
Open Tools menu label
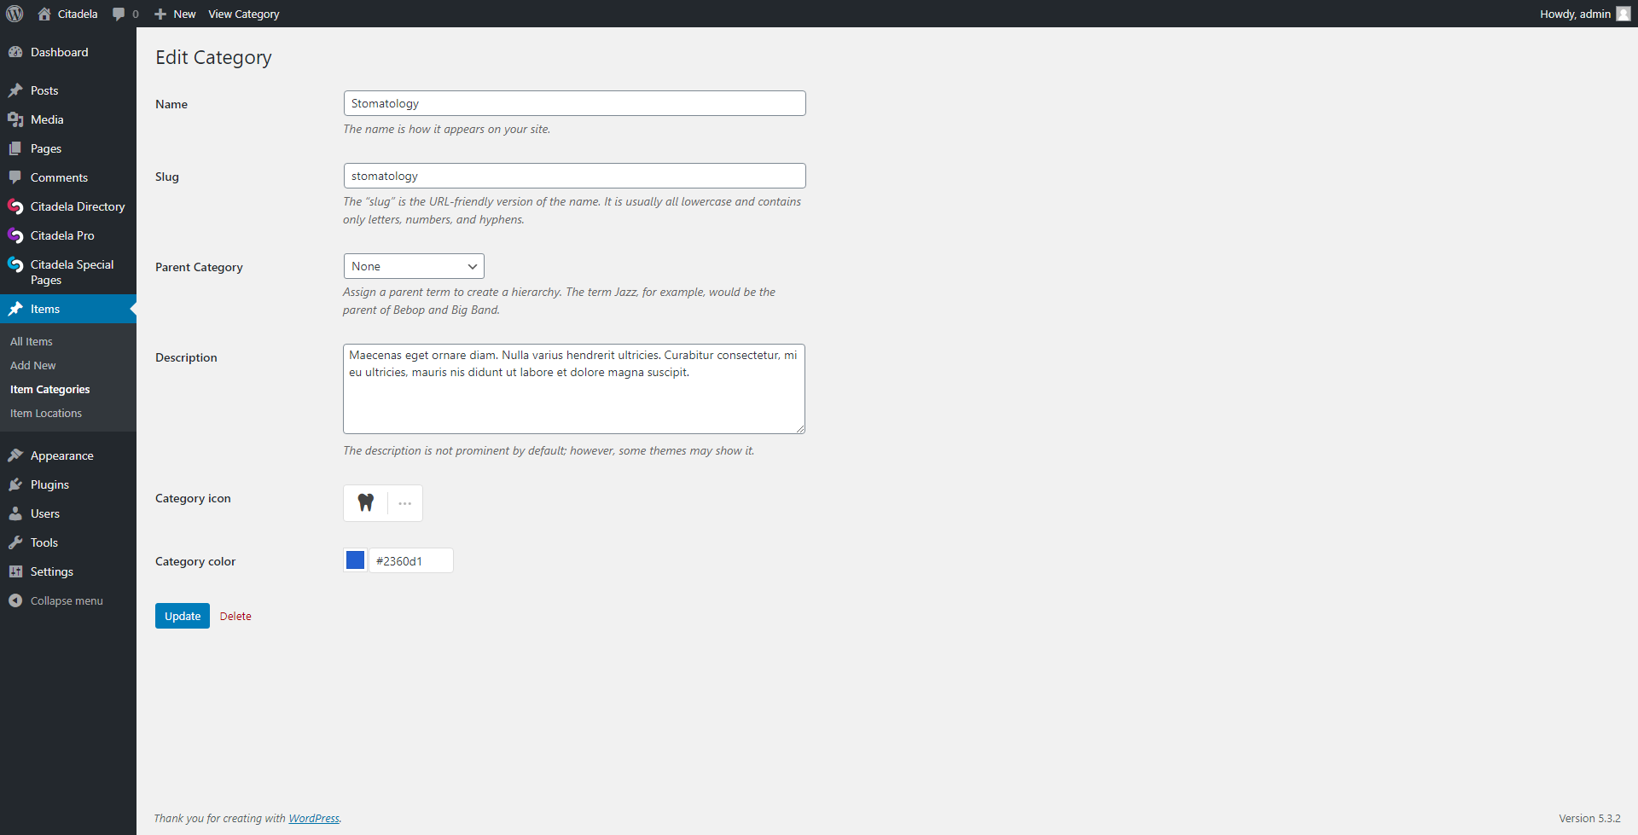click(44, 542)
